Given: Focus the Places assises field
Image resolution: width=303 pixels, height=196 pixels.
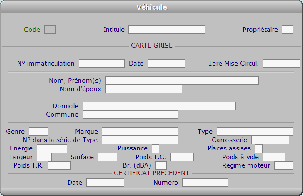Looking at the screenshot, I should (259, 148).
